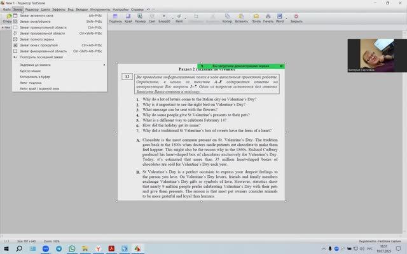407x254 pixels.
Task: Open the Zoom app from taskbar
Action: [x=46, y=249]
